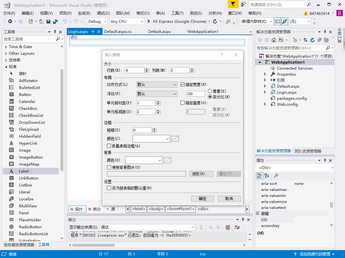The image size is (345, 258).
Task: Click the Save All toolbar icon
Action: [x=55, y=22]
